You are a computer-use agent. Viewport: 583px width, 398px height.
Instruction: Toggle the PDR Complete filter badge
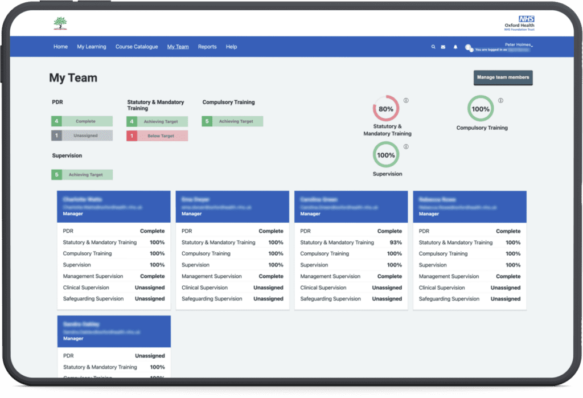[81, 121]
